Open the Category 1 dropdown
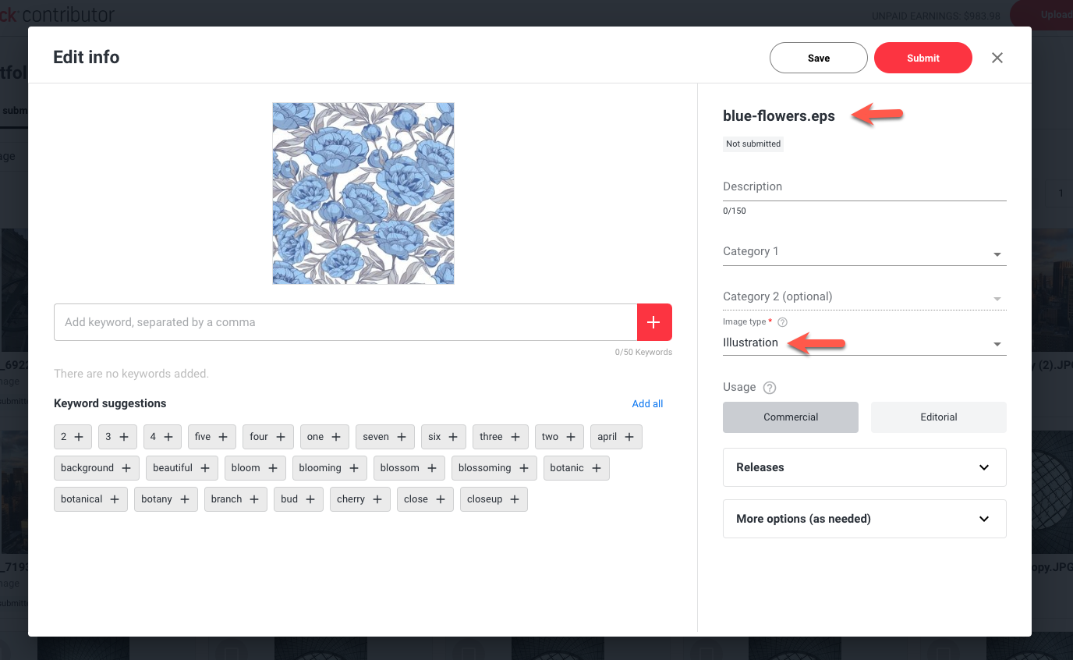Screen dimensions: 1073x660 coord(864,252)
